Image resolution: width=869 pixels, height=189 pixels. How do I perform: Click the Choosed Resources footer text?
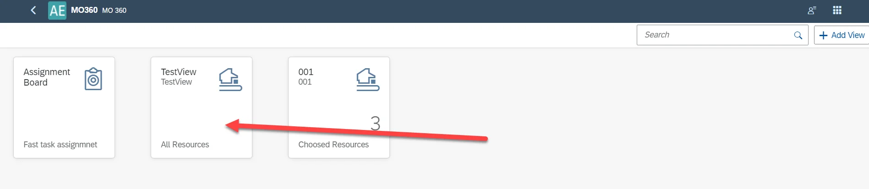[x=333, y=145]
